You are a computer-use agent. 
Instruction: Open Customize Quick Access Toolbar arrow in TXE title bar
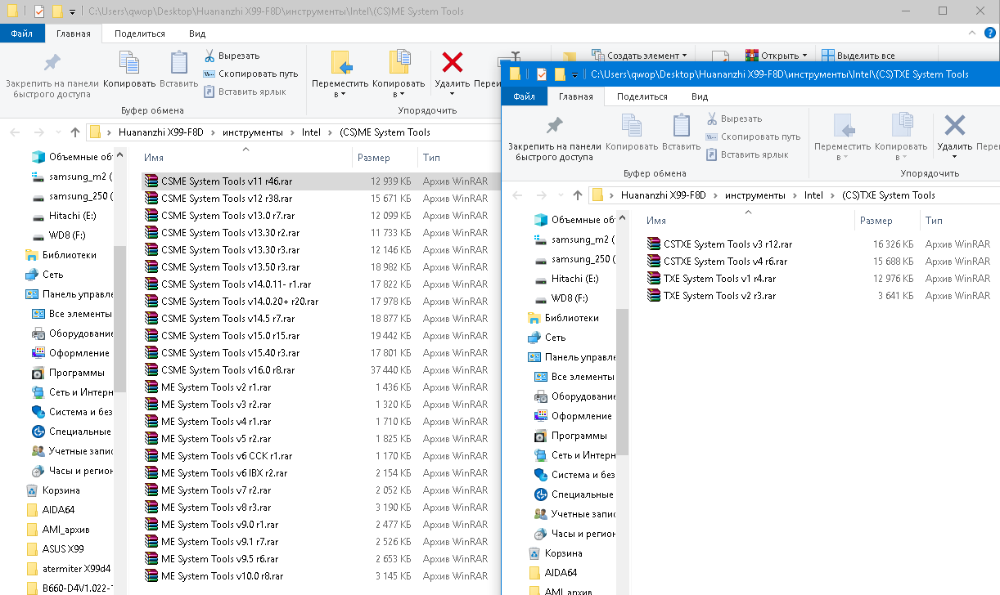[x=575, y=74]
